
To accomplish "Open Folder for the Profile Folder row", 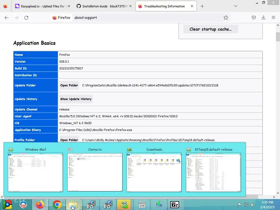I will click(x=69, y=140).
